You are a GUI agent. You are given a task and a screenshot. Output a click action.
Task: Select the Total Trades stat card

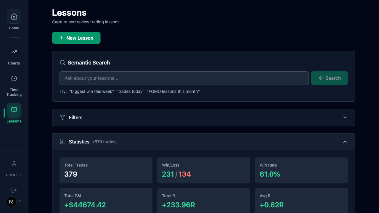106,170
